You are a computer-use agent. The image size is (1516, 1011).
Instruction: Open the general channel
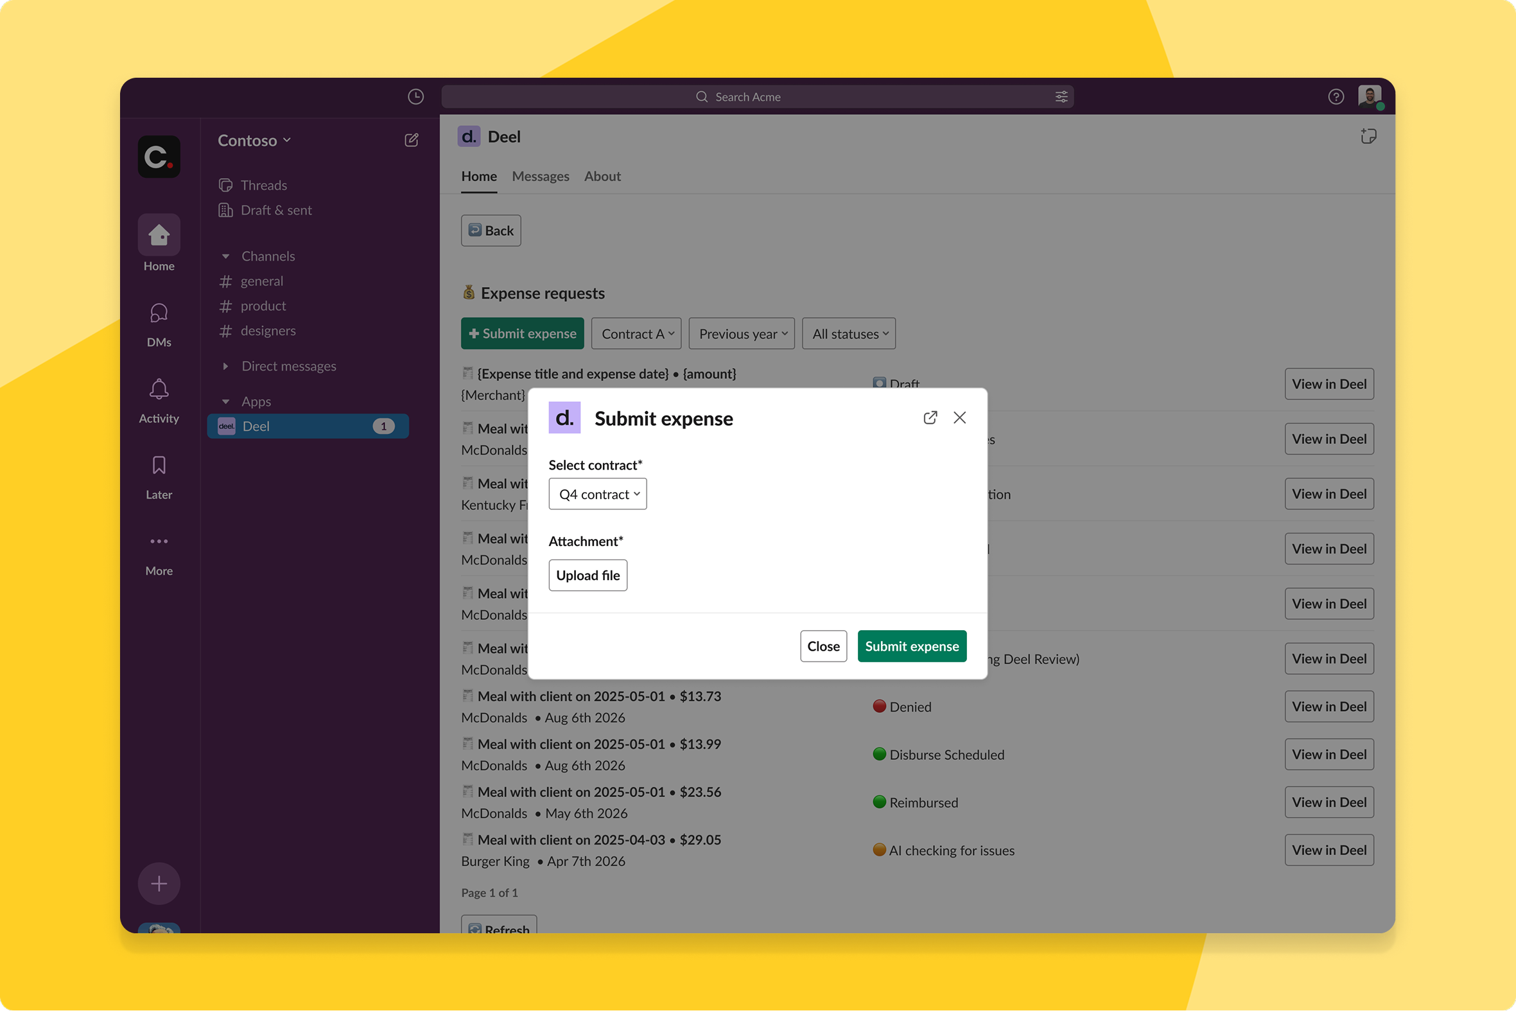(x=251, y=281)
